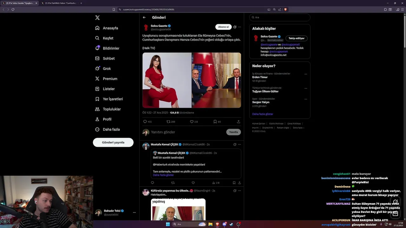The width and height of the screenshot is (406, 228).
Task: Open Brave Shields icon
Action: click(x=285, y=9)
